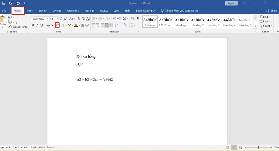Center the text

(98, 25)
